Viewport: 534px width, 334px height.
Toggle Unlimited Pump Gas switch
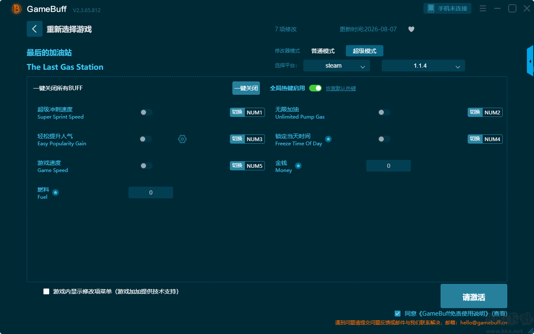point(384,112)
